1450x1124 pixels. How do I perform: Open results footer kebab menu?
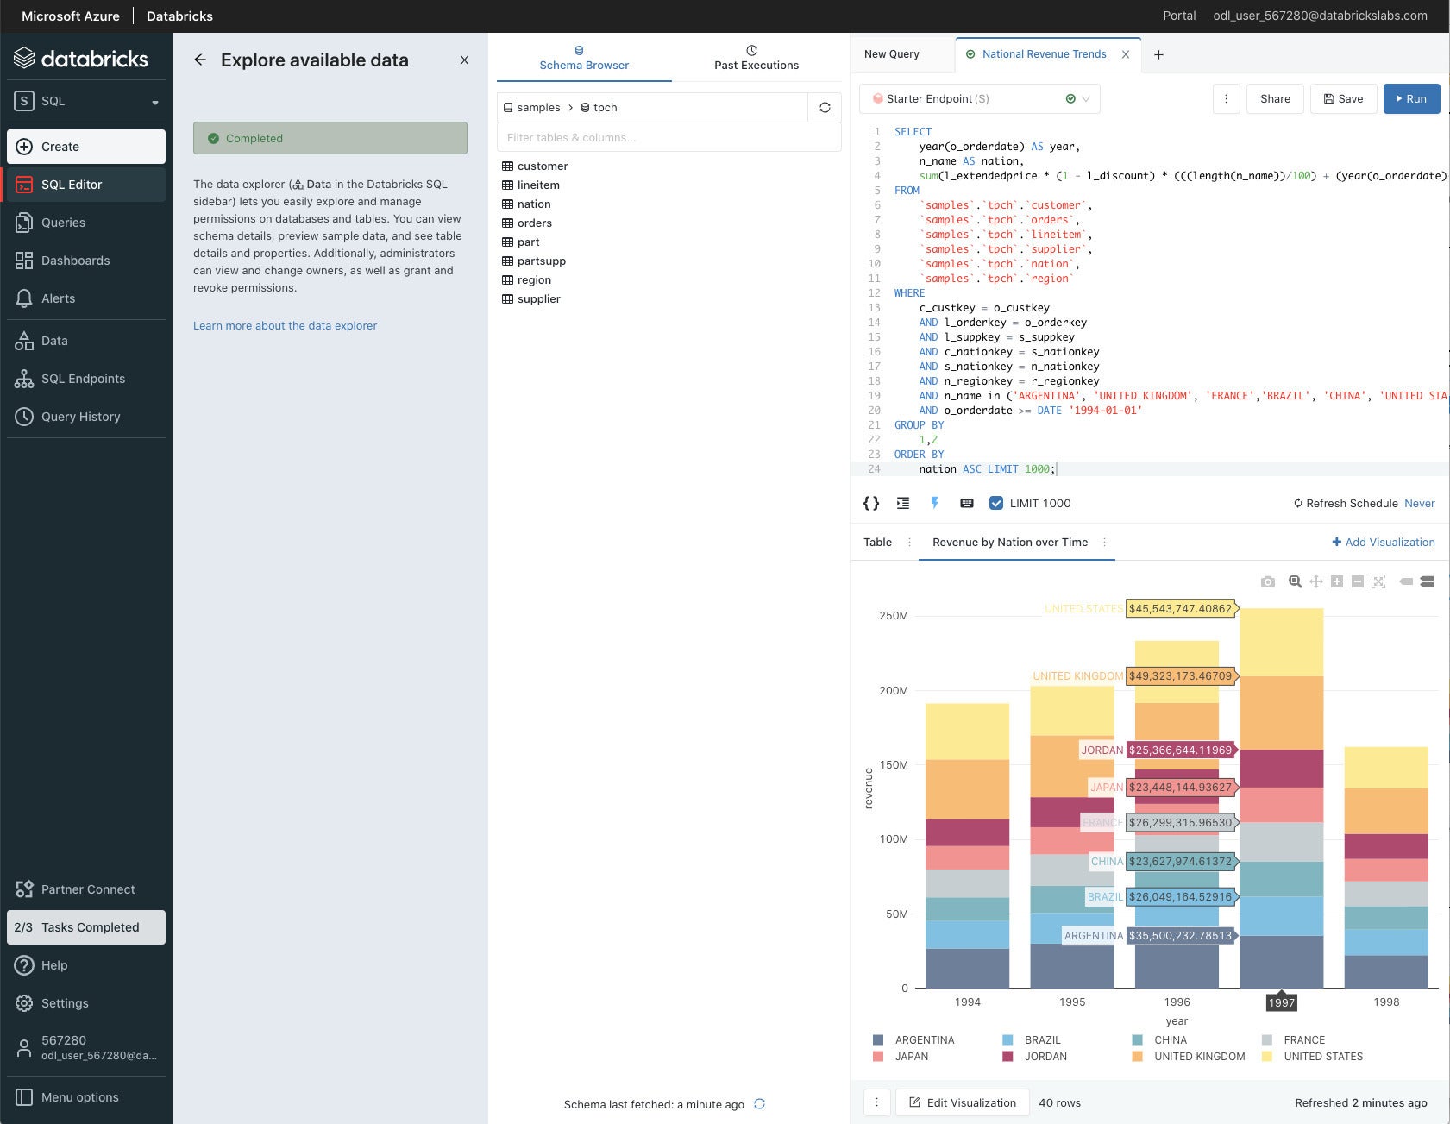(876, 1102)
